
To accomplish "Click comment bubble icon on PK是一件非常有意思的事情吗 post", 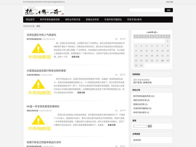I will (x=121, y=111).
